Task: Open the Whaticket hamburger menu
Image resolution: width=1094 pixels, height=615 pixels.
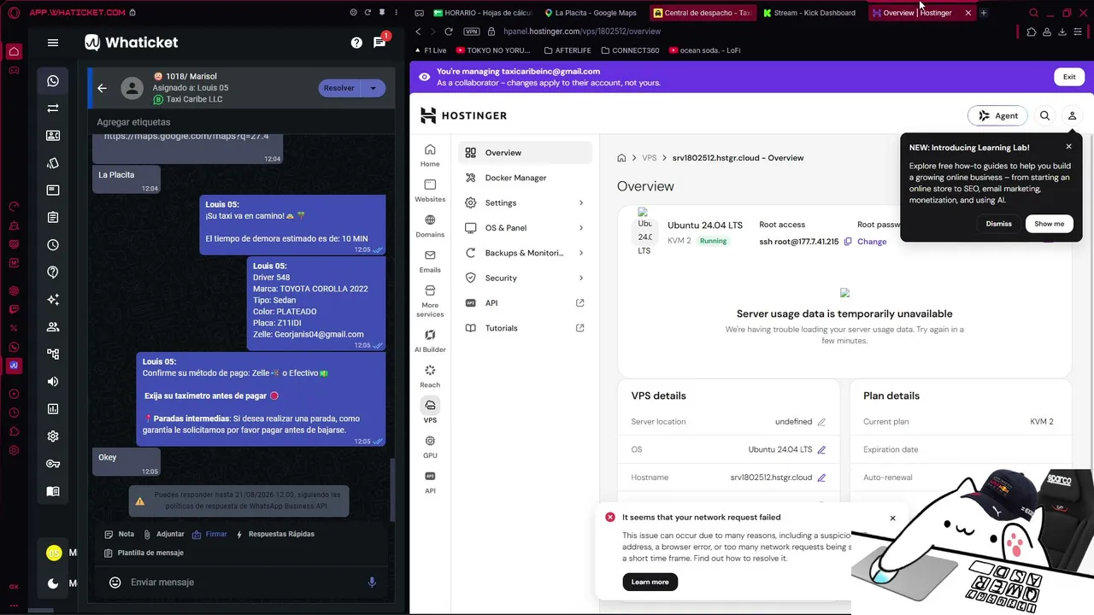Action: tap(53, 43)
